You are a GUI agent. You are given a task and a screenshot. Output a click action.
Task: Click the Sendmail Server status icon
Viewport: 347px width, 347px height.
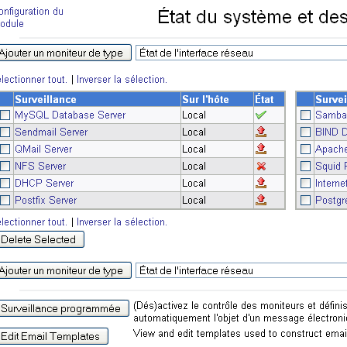click(261, 132)
